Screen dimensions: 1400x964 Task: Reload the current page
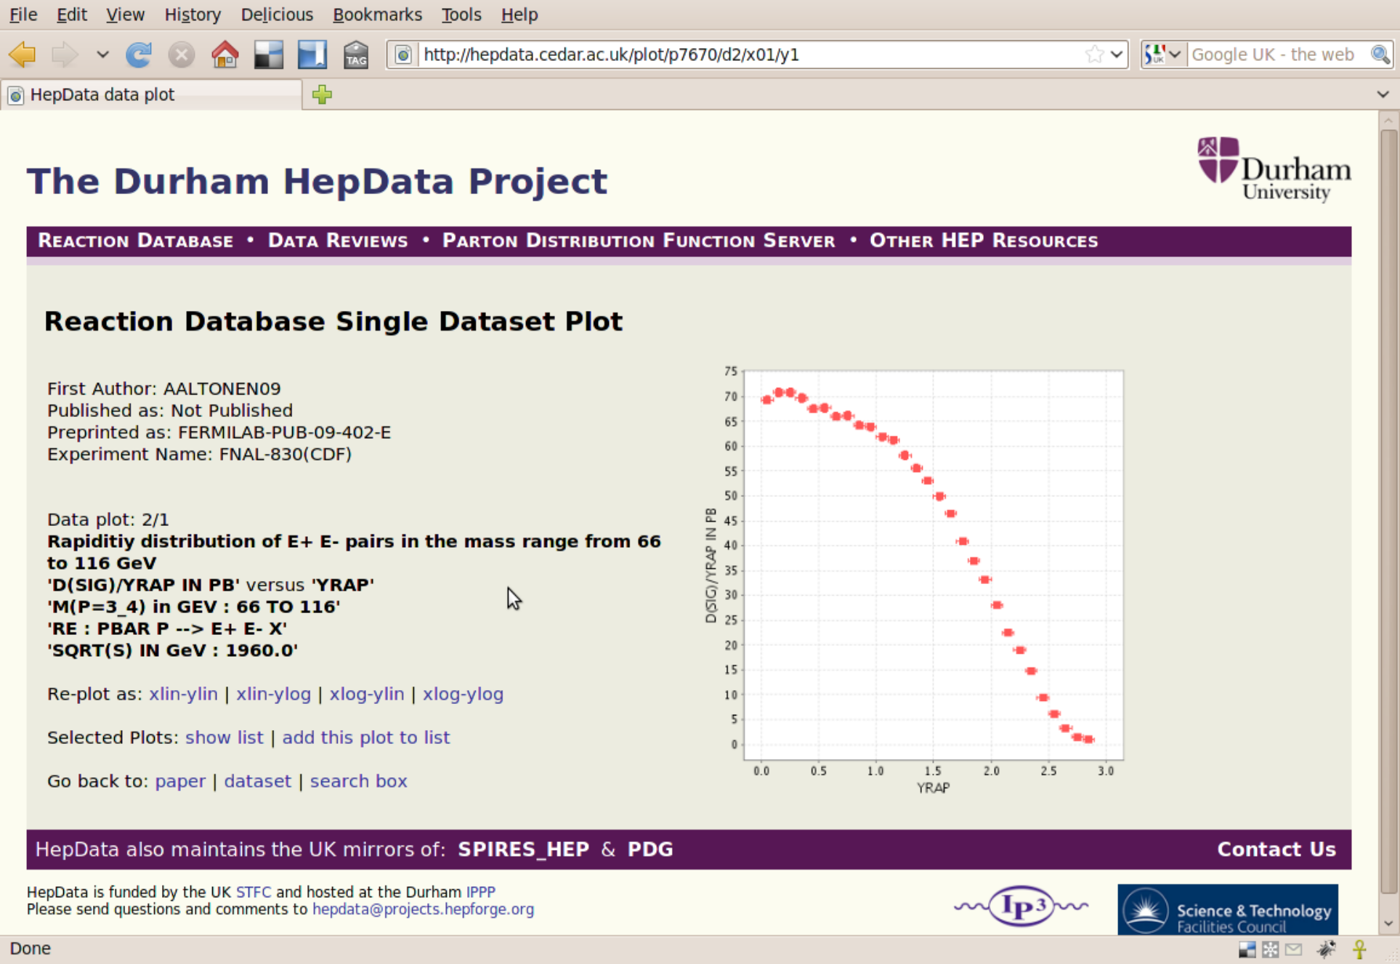[x=138, y=54]
